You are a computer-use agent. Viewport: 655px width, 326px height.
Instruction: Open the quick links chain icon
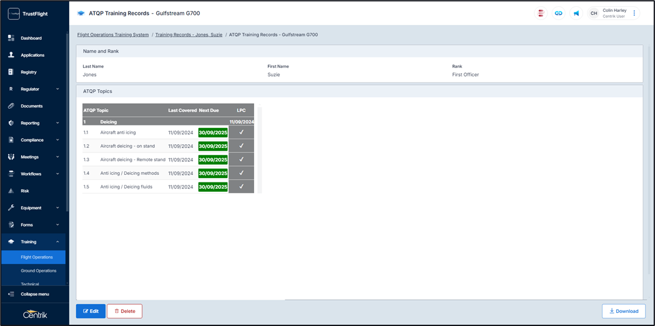pyautogui.click(x=558, y=13)
